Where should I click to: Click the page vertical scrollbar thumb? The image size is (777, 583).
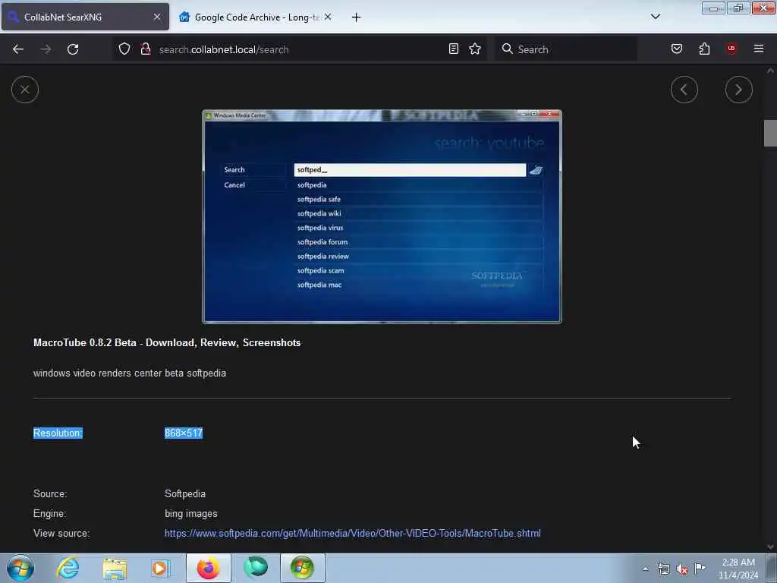click(770, 134)
